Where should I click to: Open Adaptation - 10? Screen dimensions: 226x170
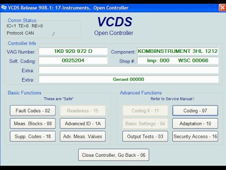[x=195, y=124]
